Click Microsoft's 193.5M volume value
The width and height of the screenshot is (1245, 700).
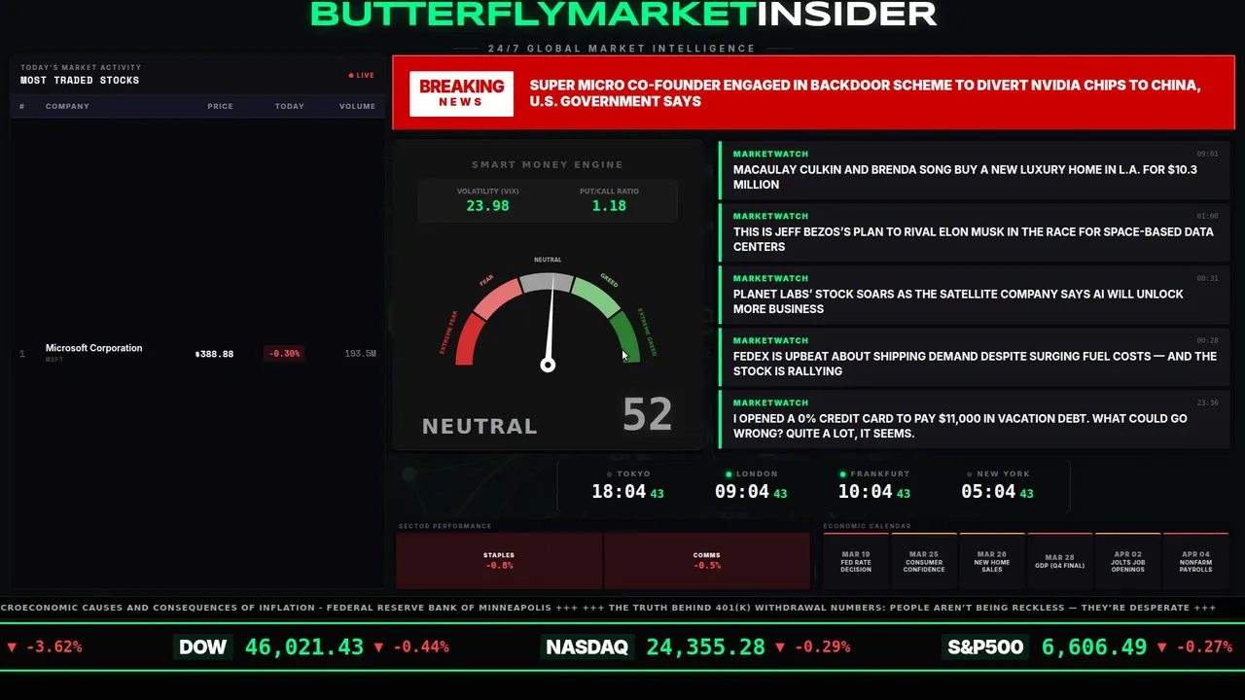click(360, 354)
